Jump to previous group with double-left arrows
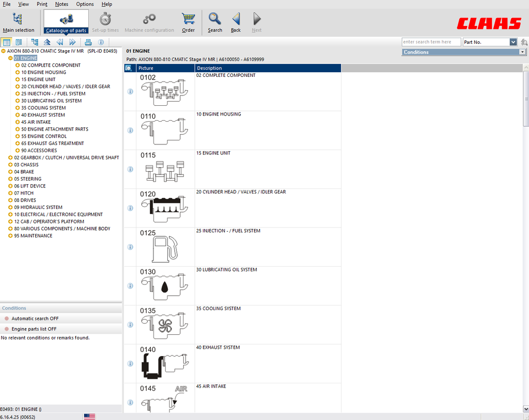 (x=60, y=42)
